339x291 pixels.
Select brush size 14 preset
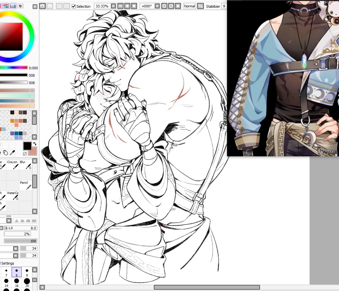coord(6,283)
